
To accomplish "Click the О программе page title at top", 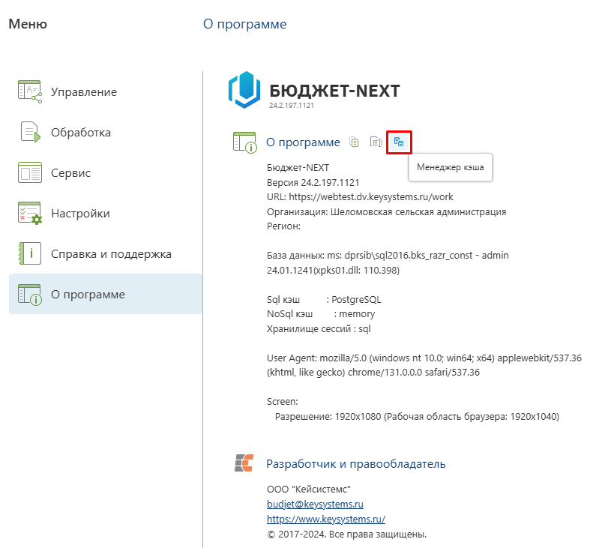I will (245, 24).
